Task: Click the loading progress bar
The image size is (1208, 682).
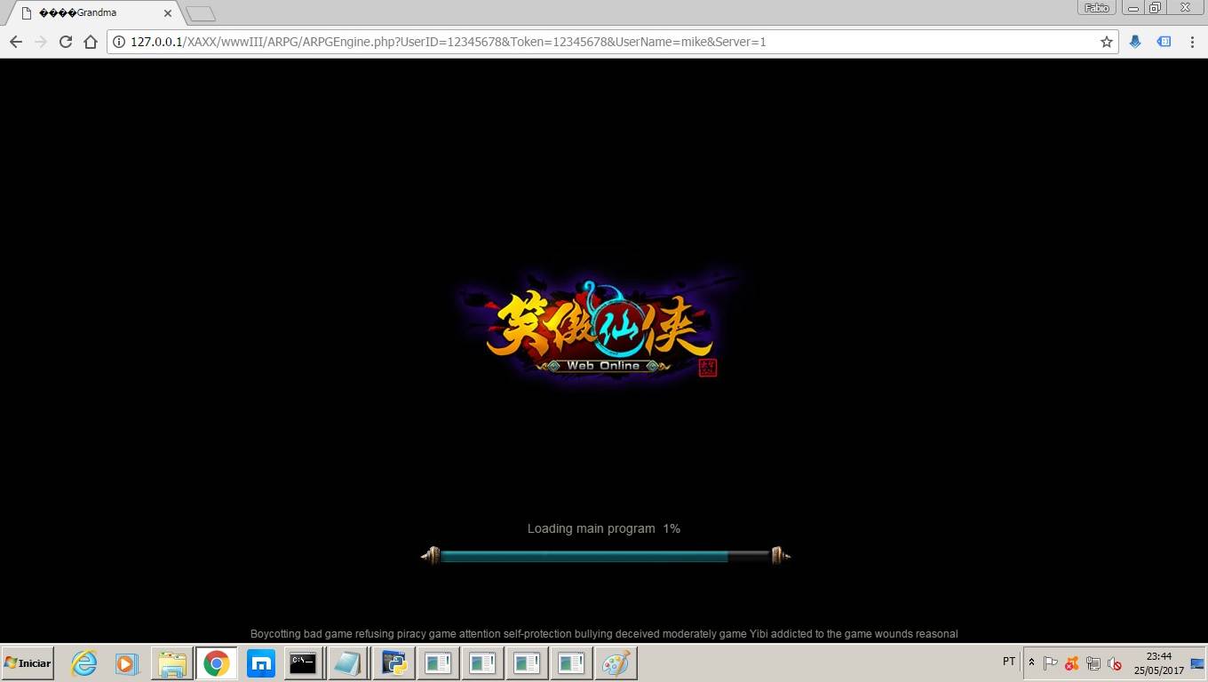Action: click(606, 556)
